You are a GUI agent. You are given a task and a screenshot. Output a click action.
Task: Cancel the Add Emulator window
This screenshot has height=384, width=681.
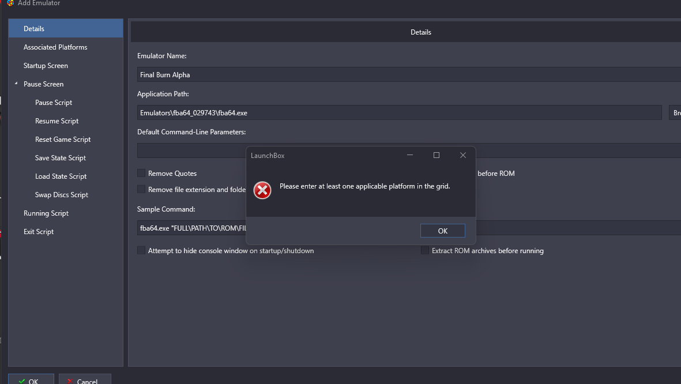85,379
